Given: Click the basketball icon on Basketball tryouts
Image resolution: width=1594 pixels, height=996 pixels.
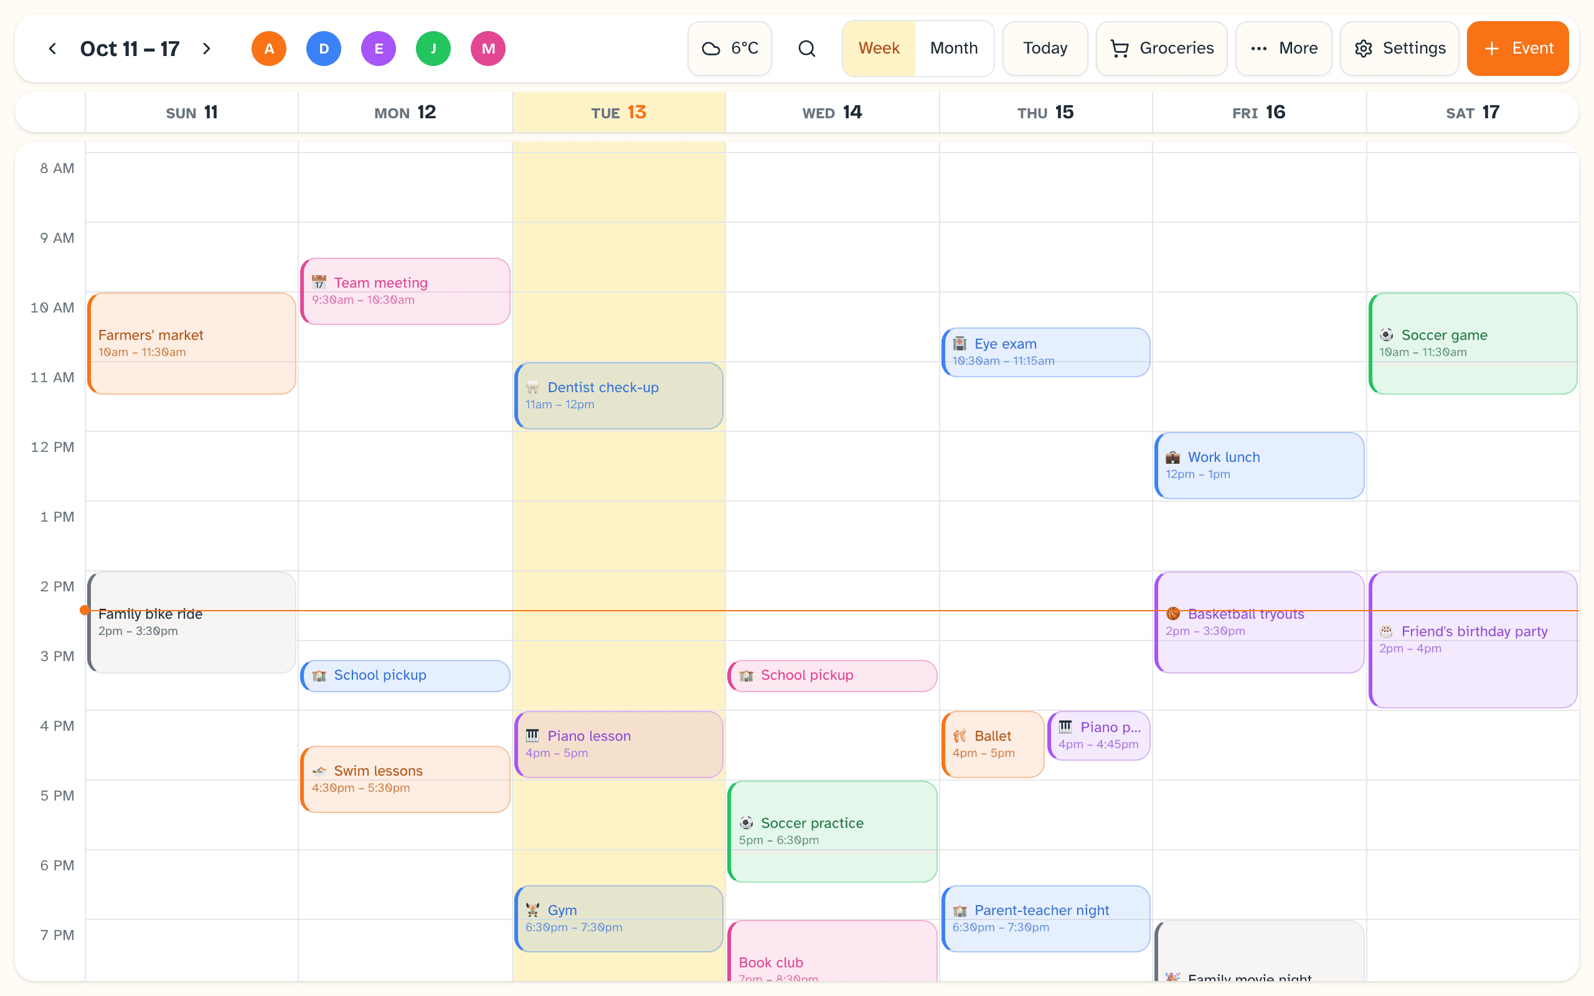Looking at the screenshot, I should click(x=1173, y=614).
